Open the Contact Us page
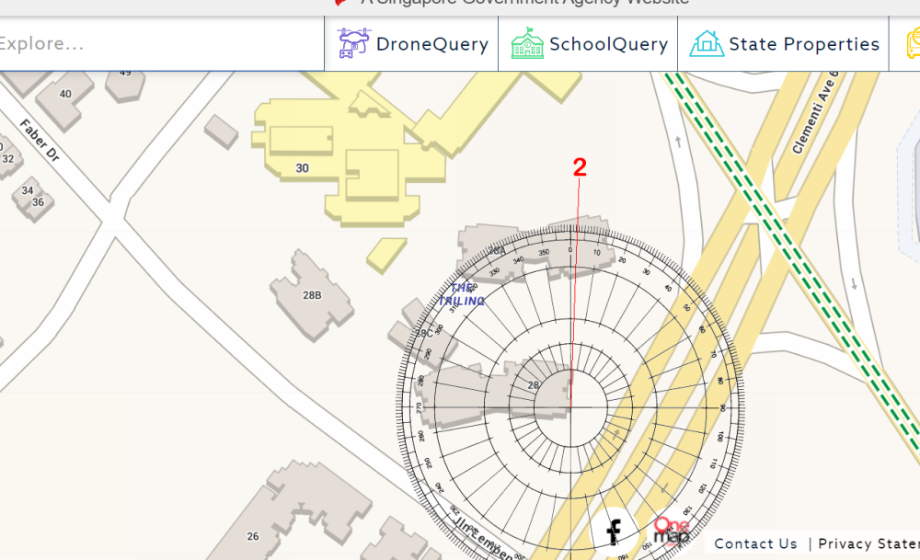Screen dimensions: 920x560 click(754, 543)
